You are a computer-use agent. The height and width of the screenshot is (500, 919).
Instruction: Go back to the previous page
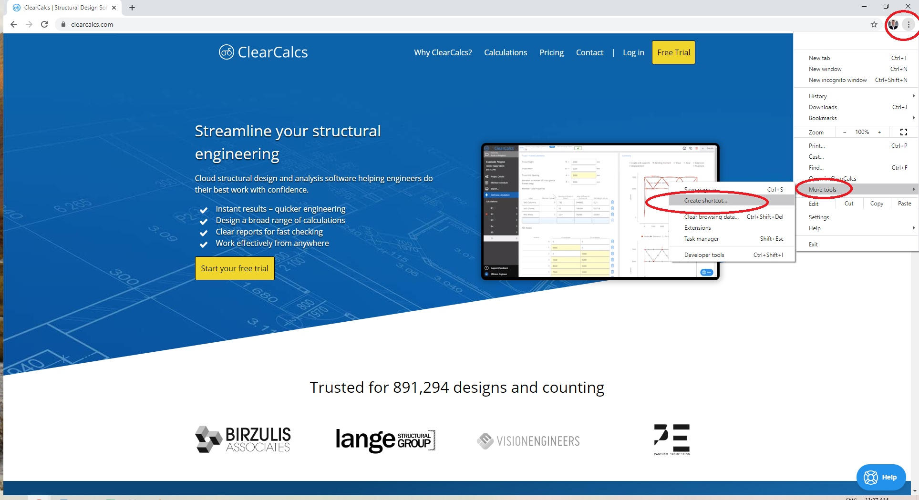click(14, 24)
